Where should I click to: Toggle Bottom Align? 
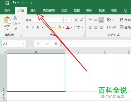101,20
